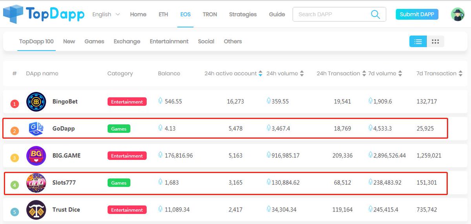The height and width of the screenshot is (224, 471).
Task: Click the BIG.GAME app icon
Action: (x=36, y=155)
